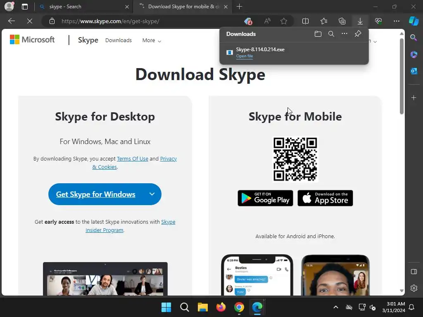423x317 pixels.
Task: Expand platform options chevron on download button
Action: [152, 194]
